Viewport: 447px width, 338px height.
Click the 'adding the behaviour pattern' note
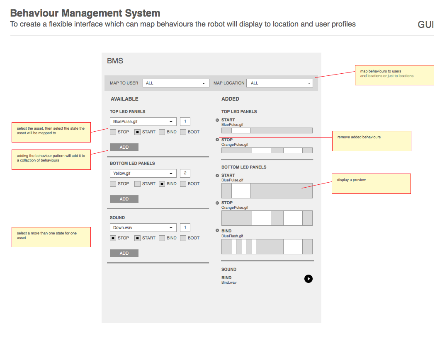click(51, 160)
